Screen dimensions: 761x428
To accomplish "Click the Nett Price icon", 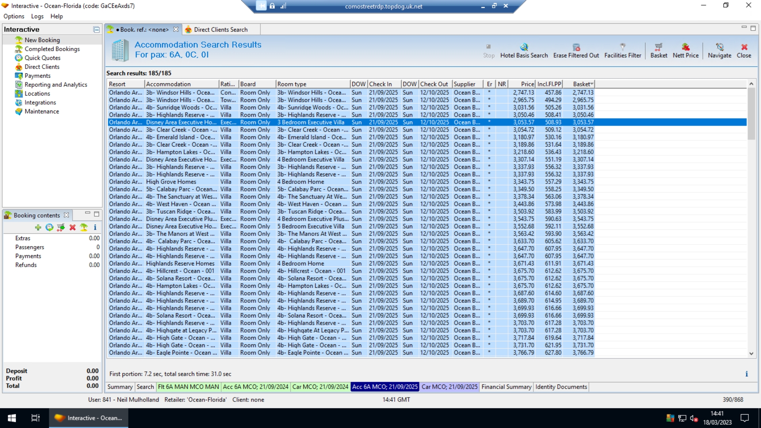I will tap(685, 47).
